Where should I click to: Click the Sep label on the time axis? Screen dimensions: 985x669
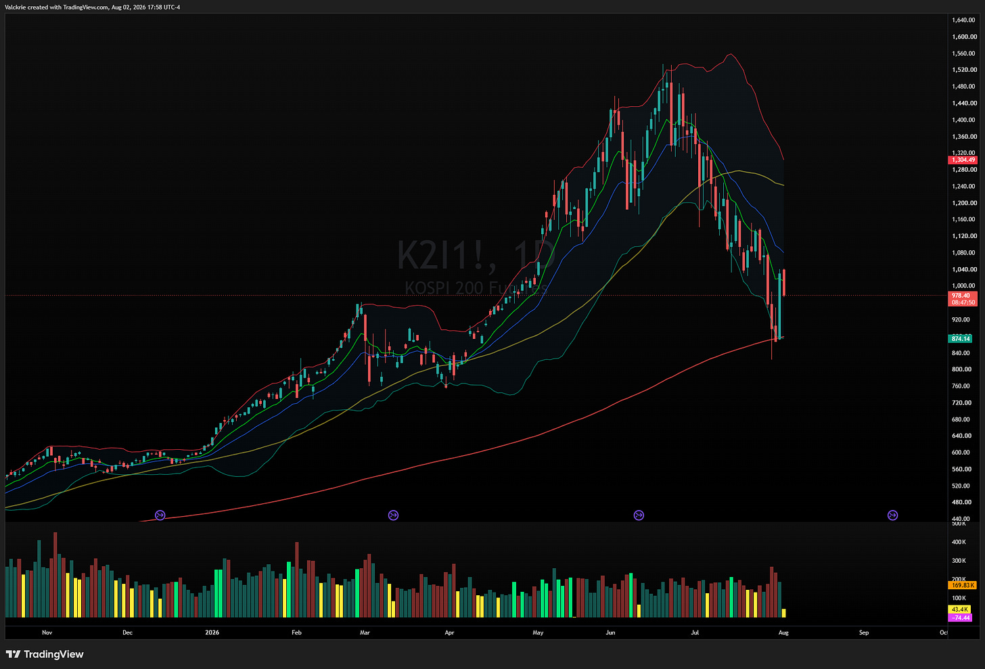coord(864,632)
